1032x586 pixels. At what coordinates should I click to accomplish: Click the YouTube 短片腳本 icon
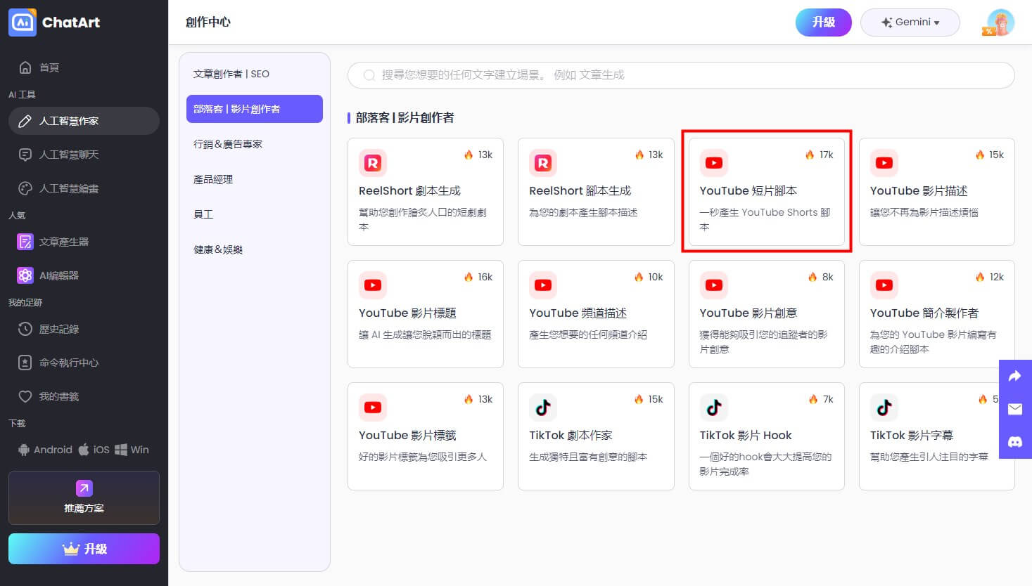[714, 163]
